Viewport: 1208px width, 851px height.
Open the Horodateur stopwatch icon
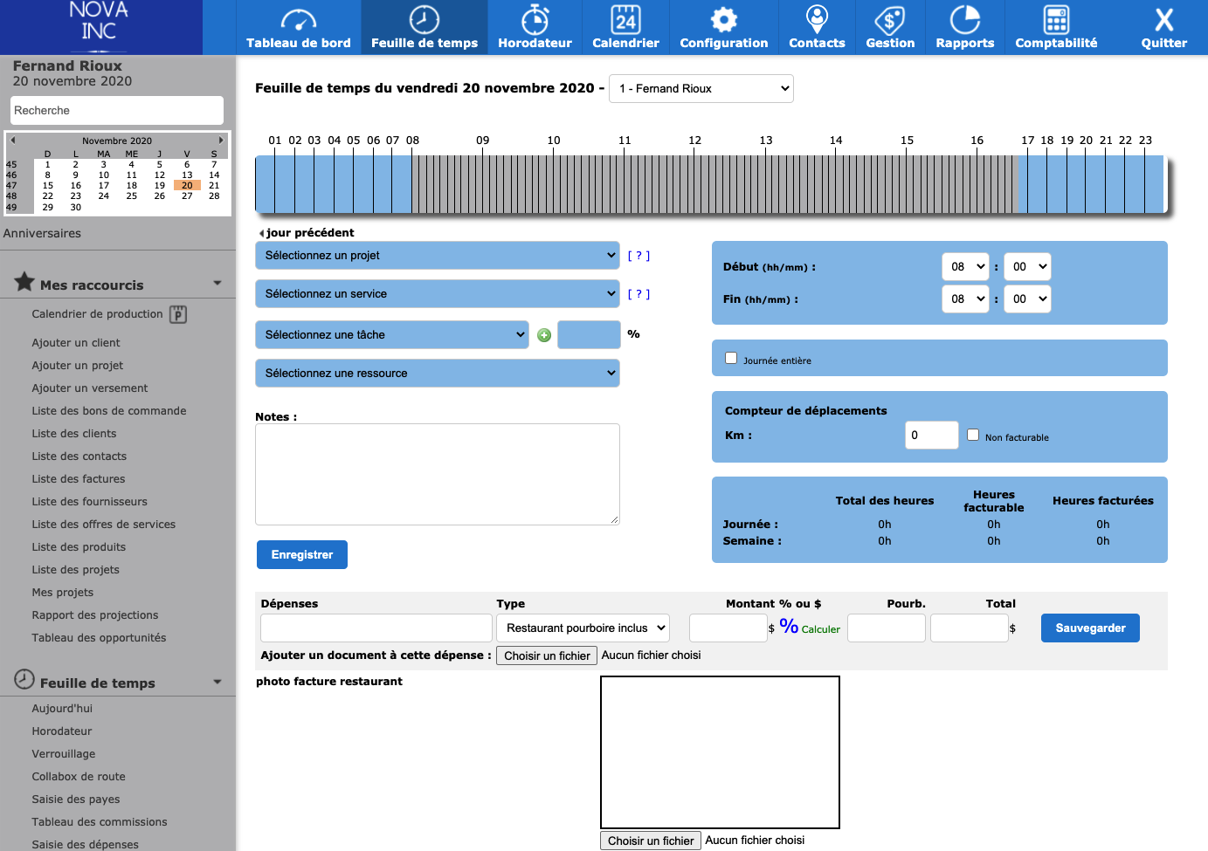[x=535, y=20]
